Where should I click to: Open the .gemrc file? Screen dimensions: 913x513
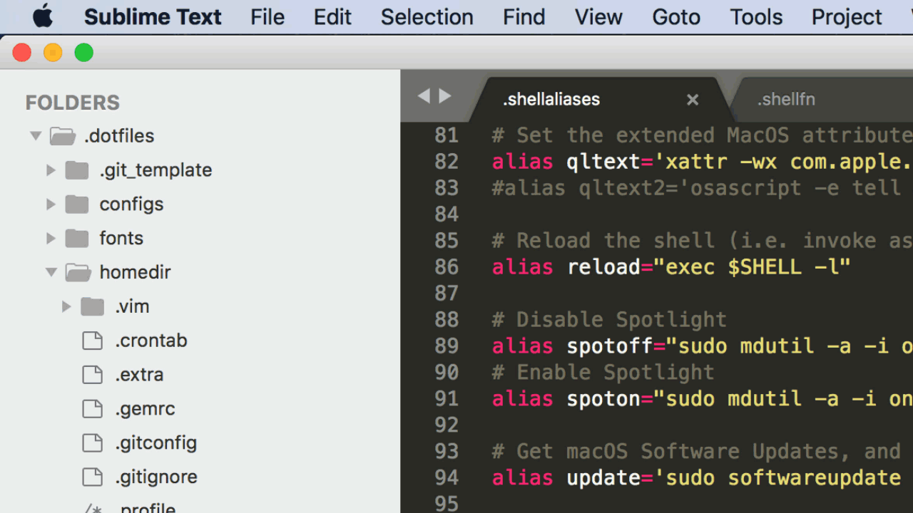[x=146, y=409]
